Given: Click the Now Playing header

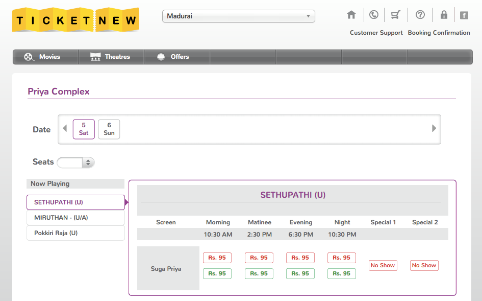Looking at the screenshot, I should pyautogui.click(x=75, y=183).
